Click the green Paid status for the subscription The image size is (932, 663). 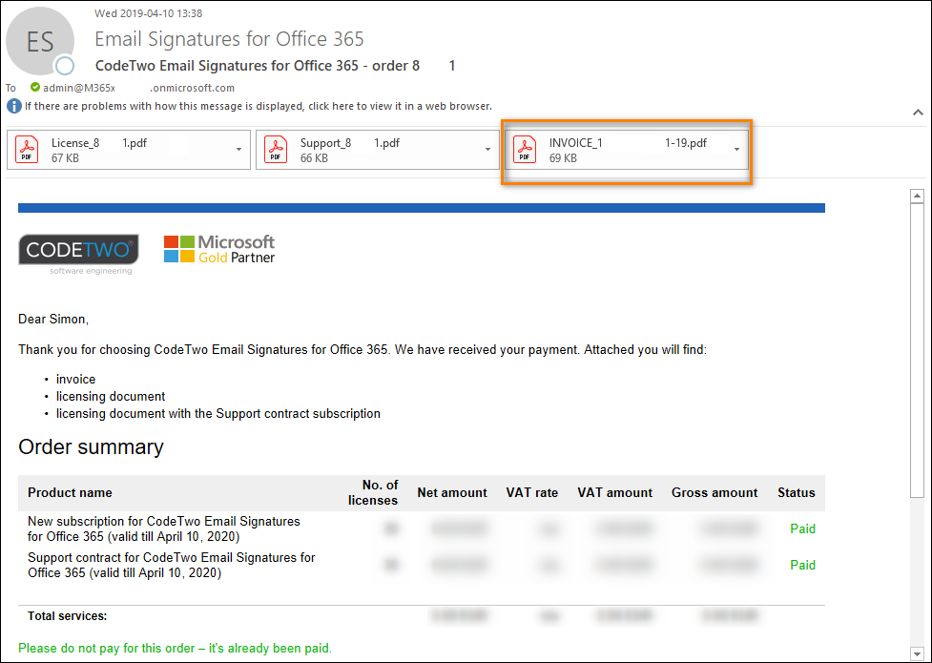(x=802, y=528)
